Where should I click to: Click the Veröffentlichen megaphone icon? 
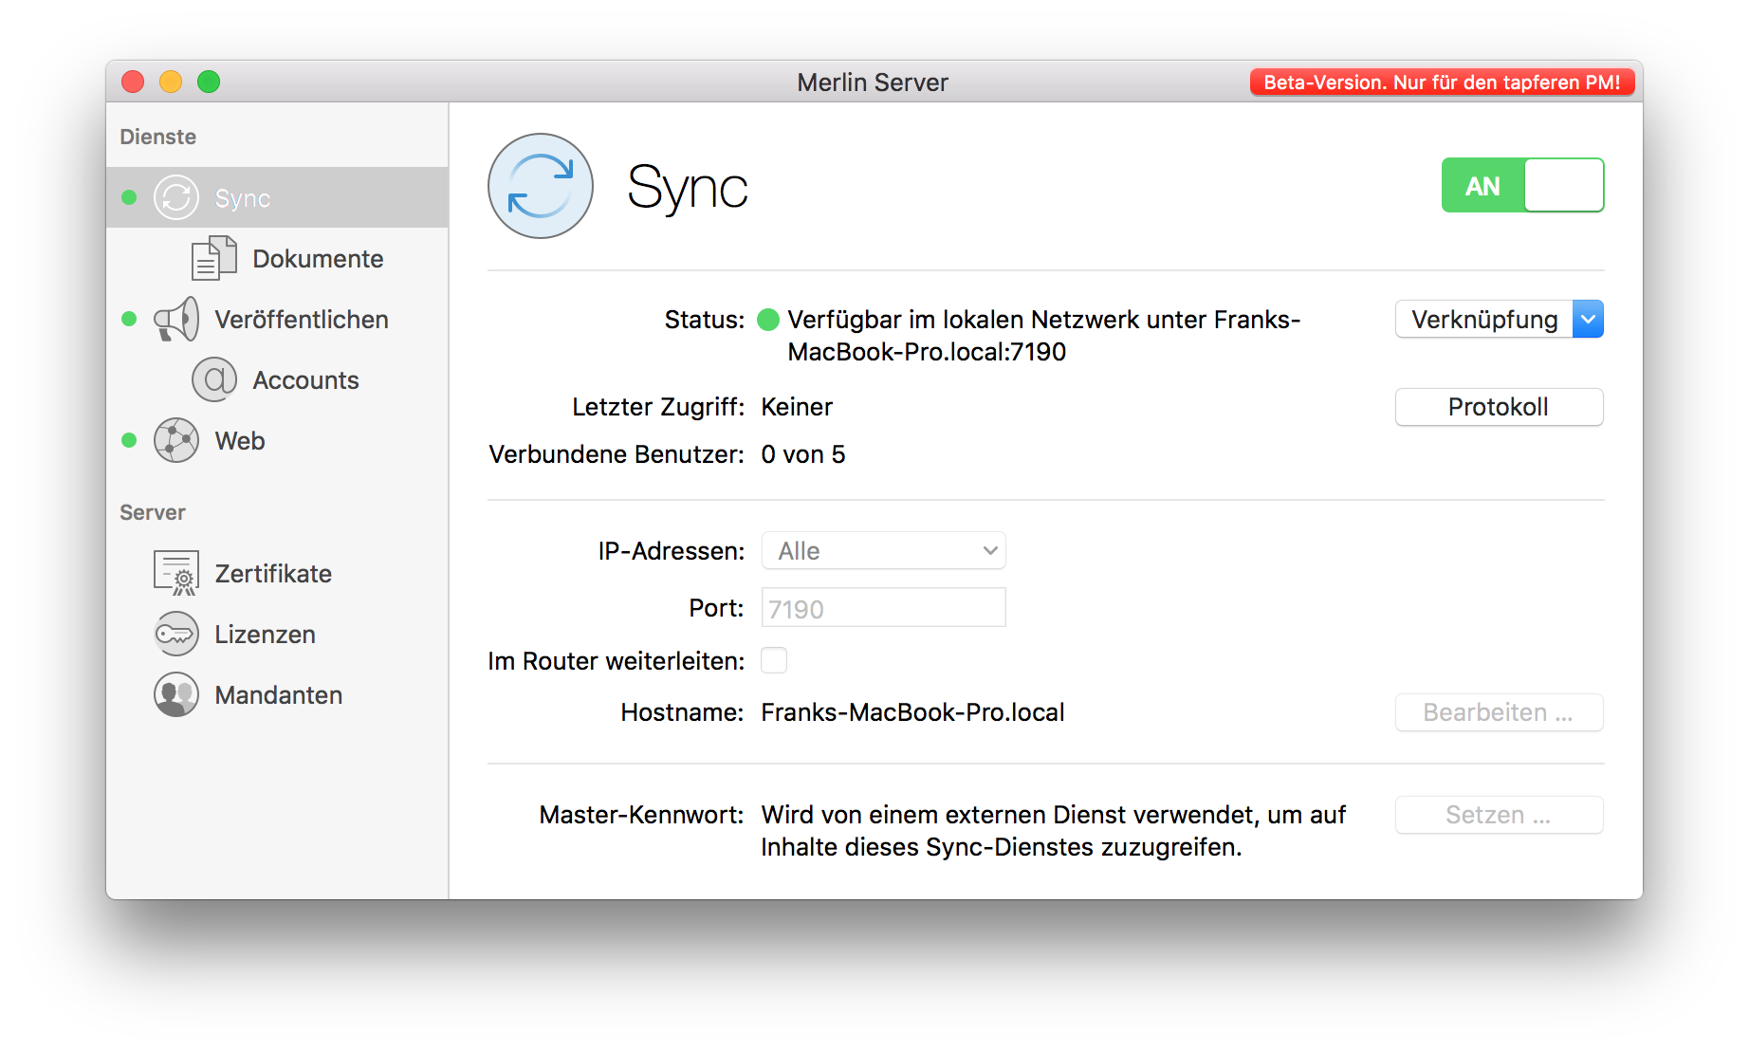[x=176, y=319]
